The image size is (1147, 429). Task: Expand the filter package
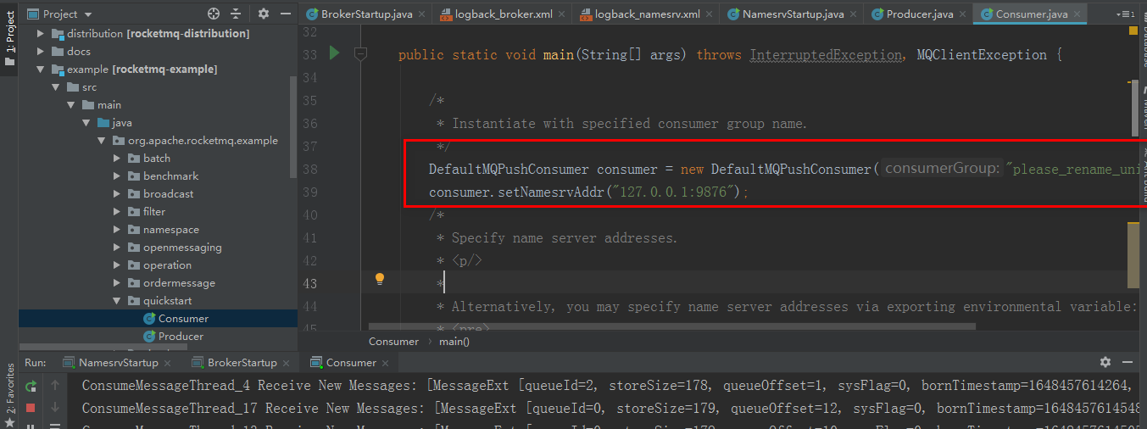(x=118, y=211)
